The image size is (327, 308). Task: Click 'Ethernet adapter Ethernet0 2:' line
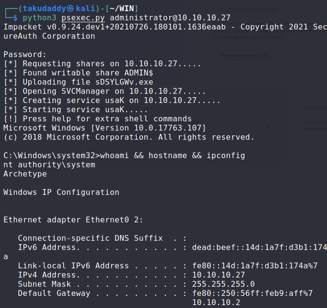click(x=73, y=220)
